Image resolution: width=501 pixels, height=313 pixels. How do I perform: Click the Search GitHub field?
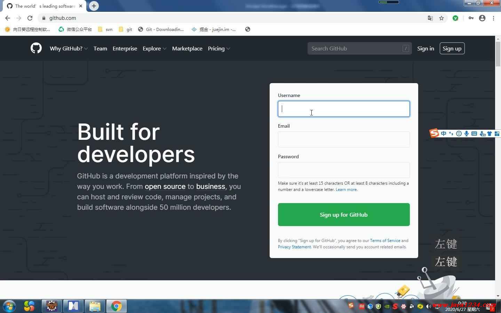(359, 49)
